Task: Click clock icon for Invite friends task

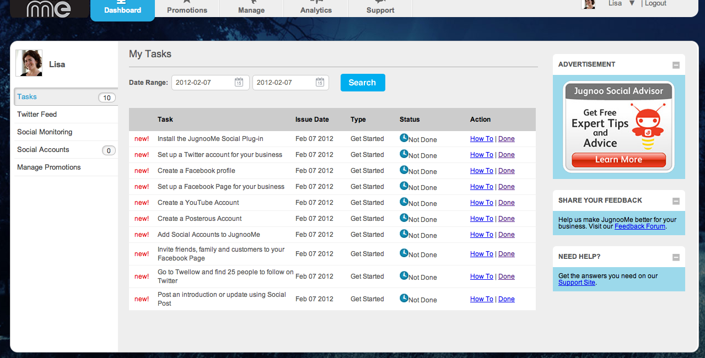Action: (404, 253)
